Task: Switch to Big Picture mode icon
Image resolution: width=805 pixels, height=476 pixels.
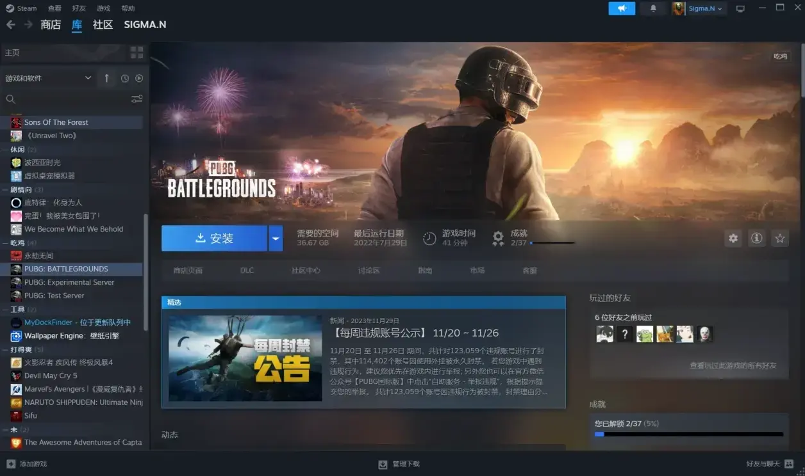Action: click(740, 8)
